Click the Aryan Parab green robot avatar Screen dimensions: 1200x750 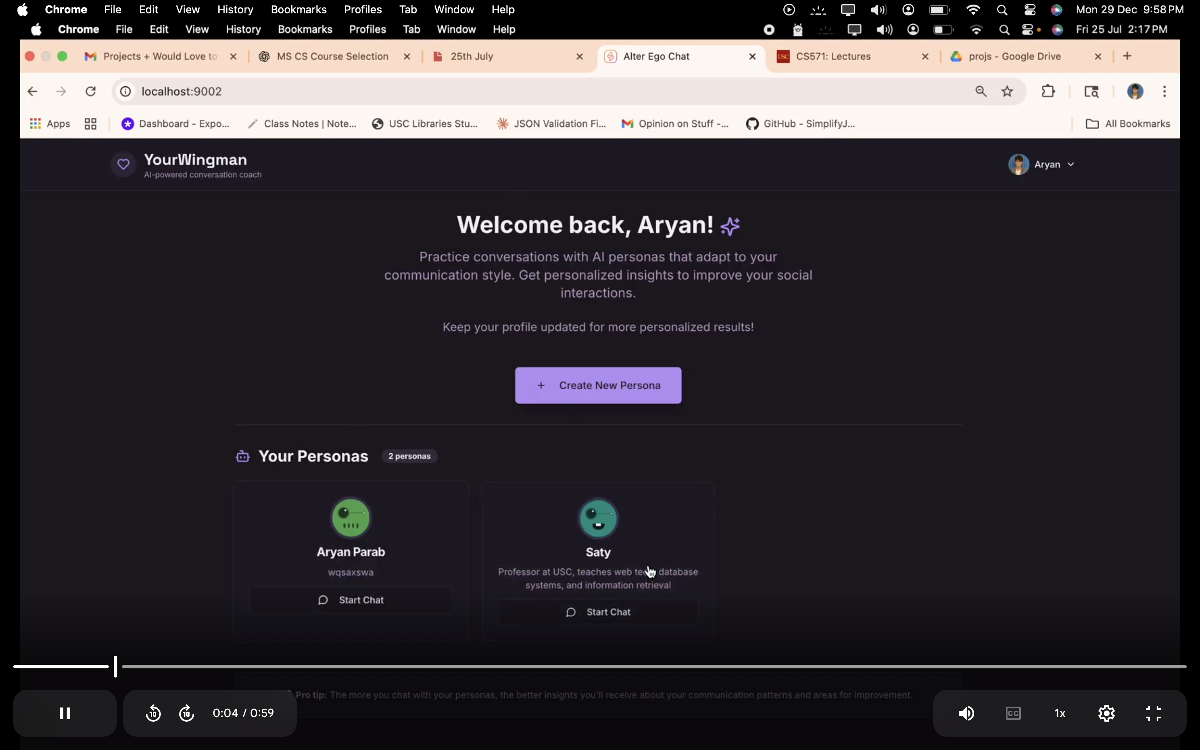(x=351, y=518)
